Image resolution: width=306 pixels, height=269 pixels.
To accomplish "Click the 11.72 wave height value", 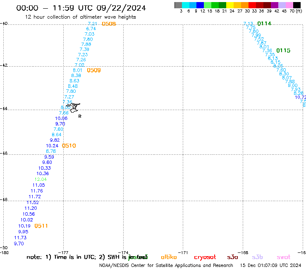I will point(35,197).
